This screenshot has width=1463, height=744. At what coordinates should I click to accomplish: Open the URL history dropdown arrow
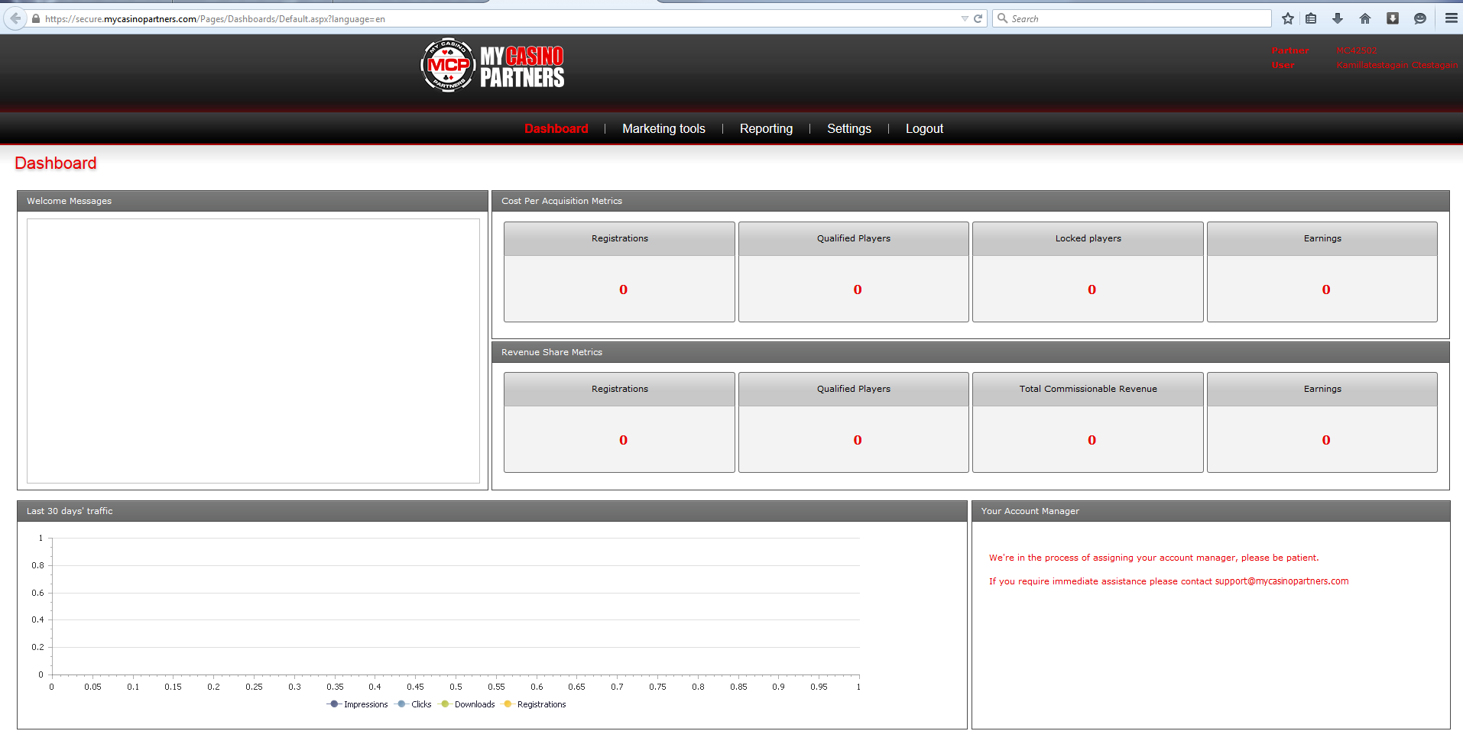click(x=965, y=19)
